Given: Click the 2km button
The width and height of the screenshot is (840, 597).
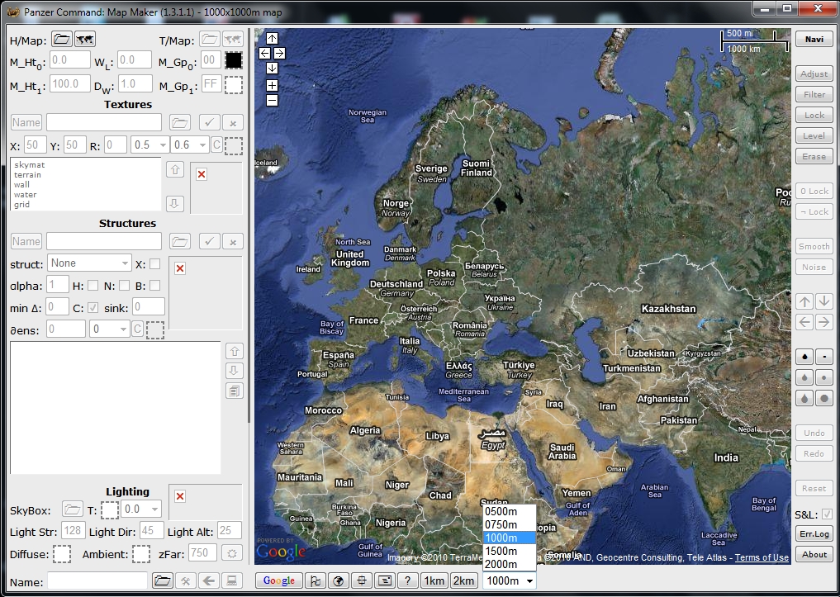Looking at the screenshot, I should pyautogui.click(x=463, y=580).
